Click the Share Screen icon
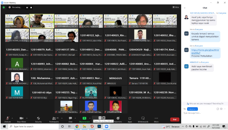The image size is (228, 130). [84, 119]
